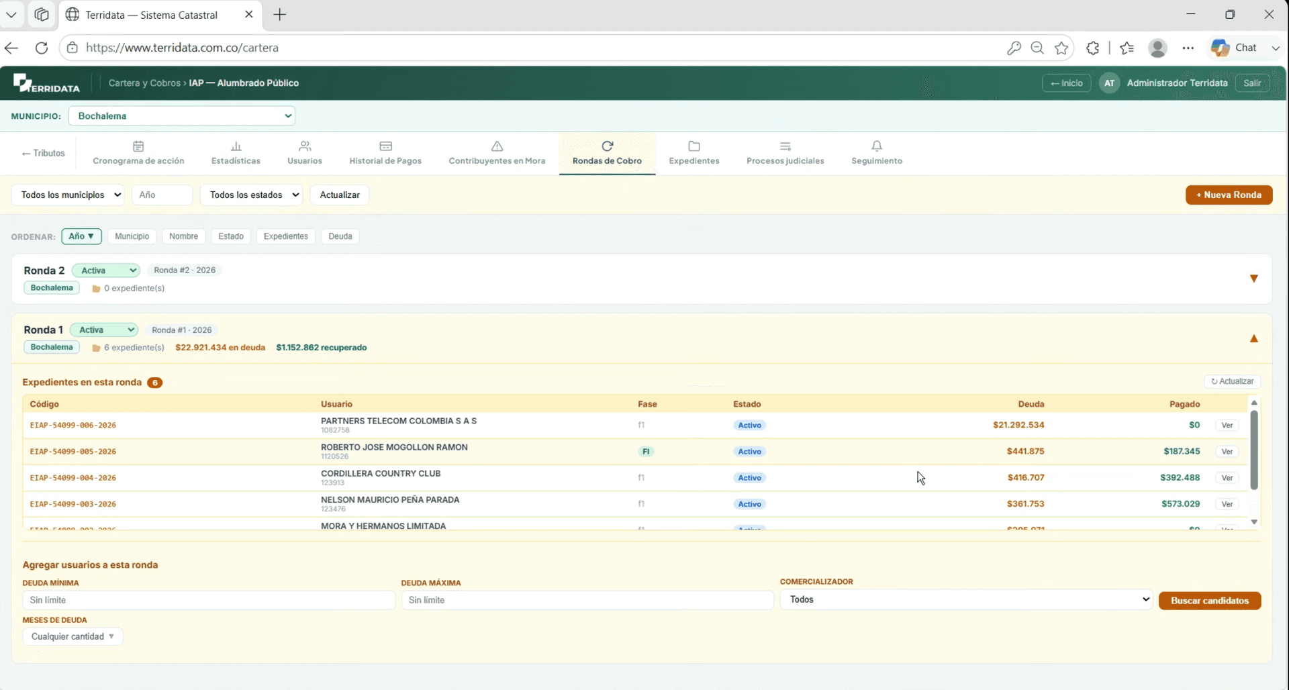
Task: Click the expedientes table scrollbar
Action: (x=1253, y=450)
